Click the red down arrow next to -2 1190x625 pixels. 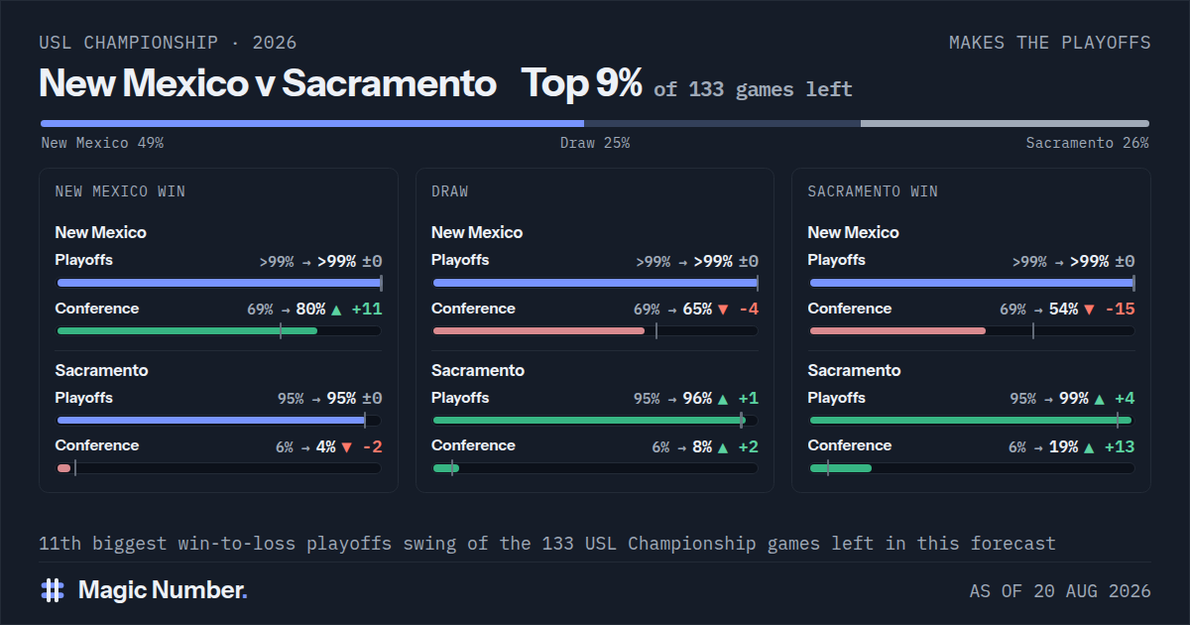(346, 447)
